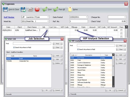Select the Taxi Fares WIP row
This screenshot has width=130, height=97.
click(91, 58)
